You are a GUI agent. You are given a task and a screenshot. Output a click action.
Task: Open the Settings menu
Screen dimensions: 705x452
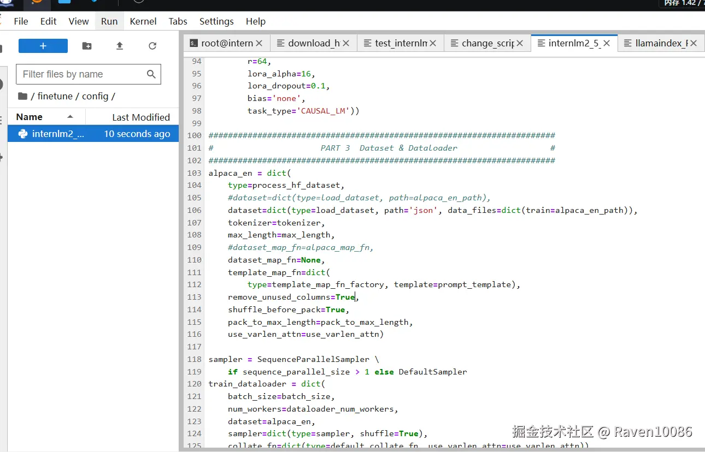(216, 21)
